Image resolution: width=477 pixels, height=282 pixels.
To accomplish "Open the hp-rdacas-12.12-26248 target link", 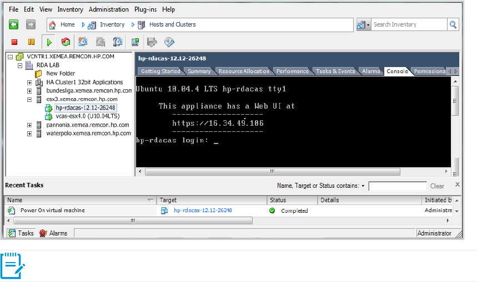I will click(x=203, y=211).
